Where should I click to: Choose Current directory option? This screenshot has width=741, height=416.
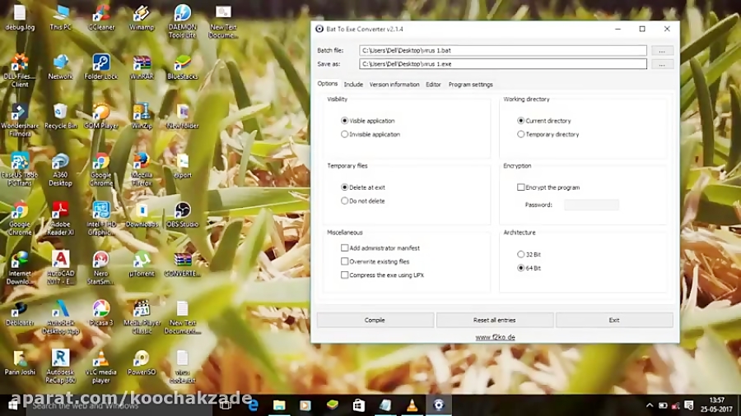544,121
